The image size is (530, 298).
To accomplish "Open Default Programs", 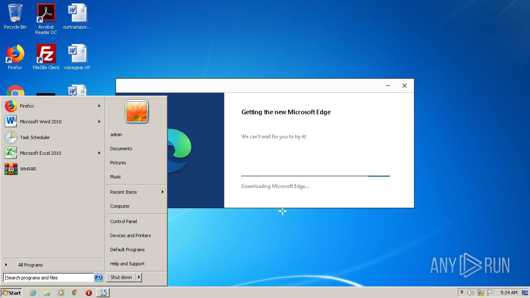I will (128, 250).
